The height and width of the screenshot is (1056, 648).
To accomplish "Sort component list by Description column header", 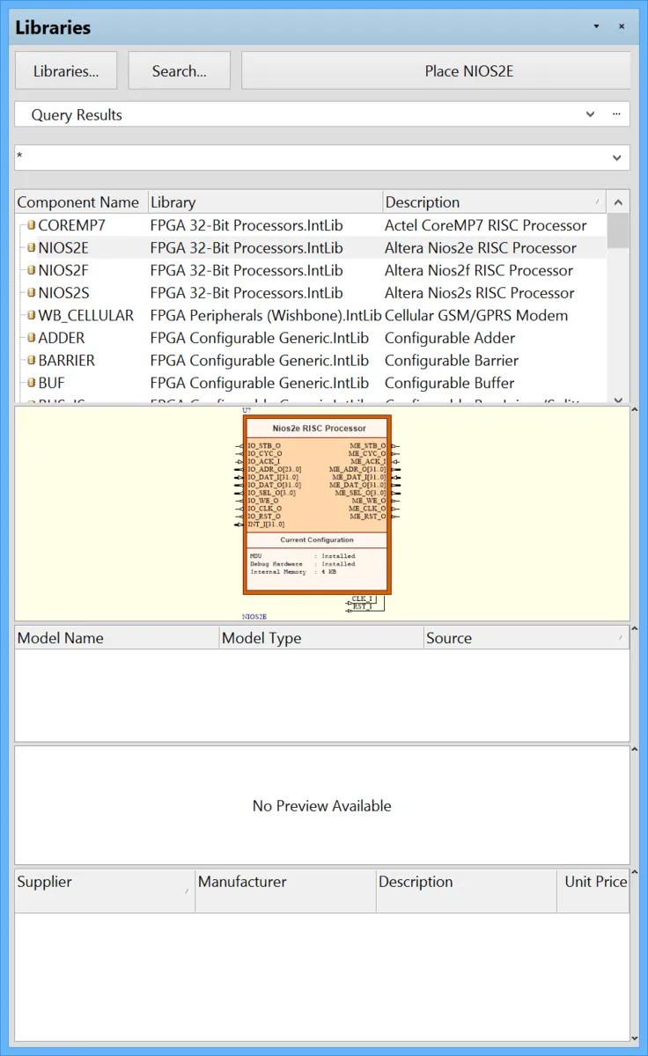I will pyautogui.click(x=494, y=202).
